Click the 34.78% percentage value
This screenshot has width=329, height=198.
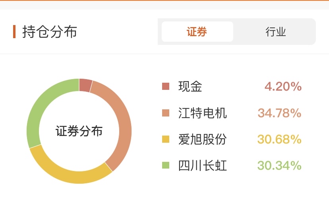point(279,113)
